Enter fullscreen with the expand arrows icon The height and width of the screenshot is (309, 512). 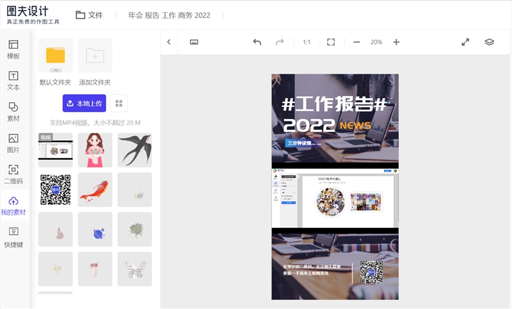pos(465,42)
